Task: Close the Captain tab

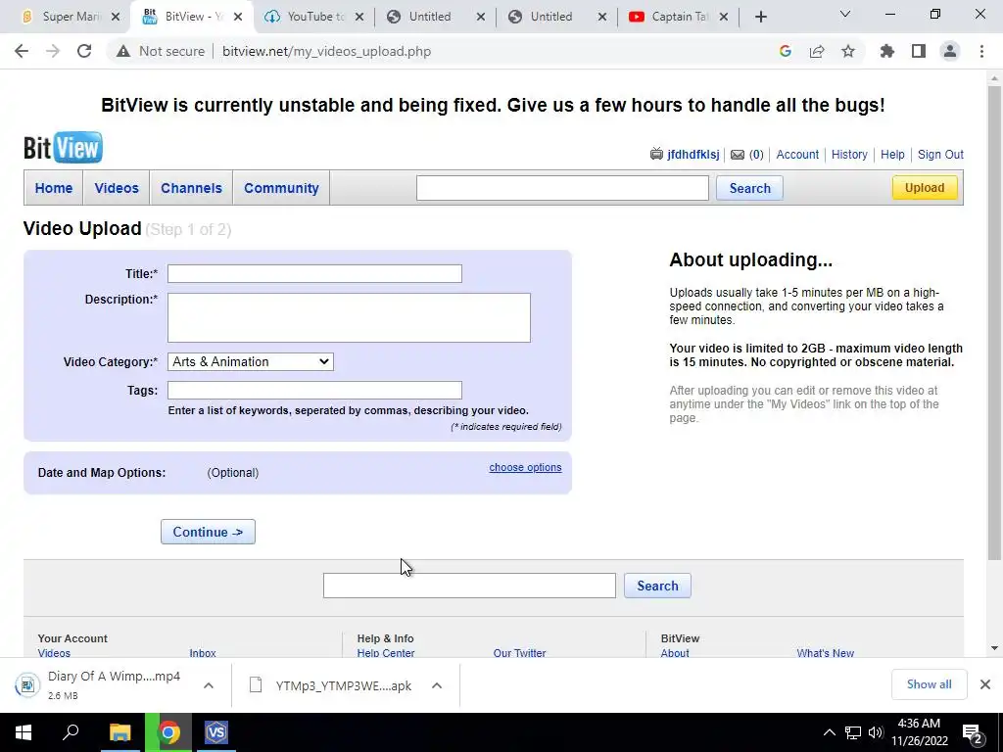Action: pos(724,18)
